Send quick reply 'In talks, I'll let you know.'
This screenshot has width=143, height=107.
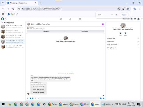click(39, 90)
